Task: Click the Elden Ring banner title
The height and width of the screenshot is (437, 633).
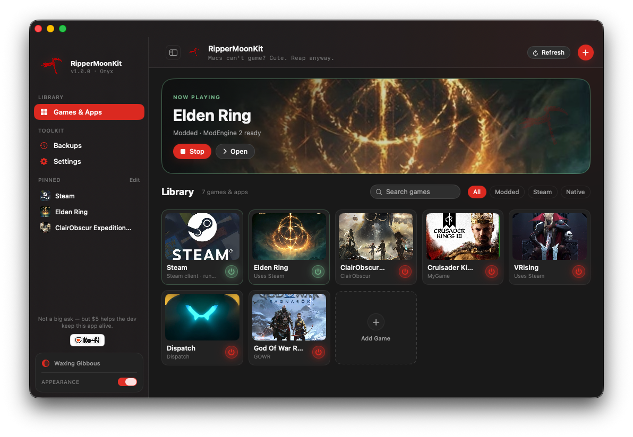Action: coord(212,116)
